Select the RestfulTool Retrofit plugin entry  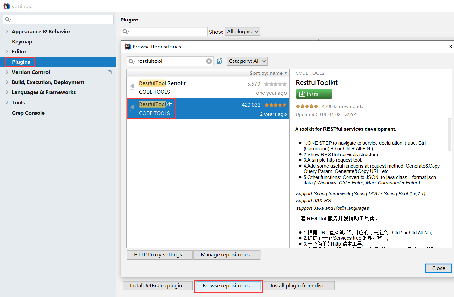pos(208,88)
